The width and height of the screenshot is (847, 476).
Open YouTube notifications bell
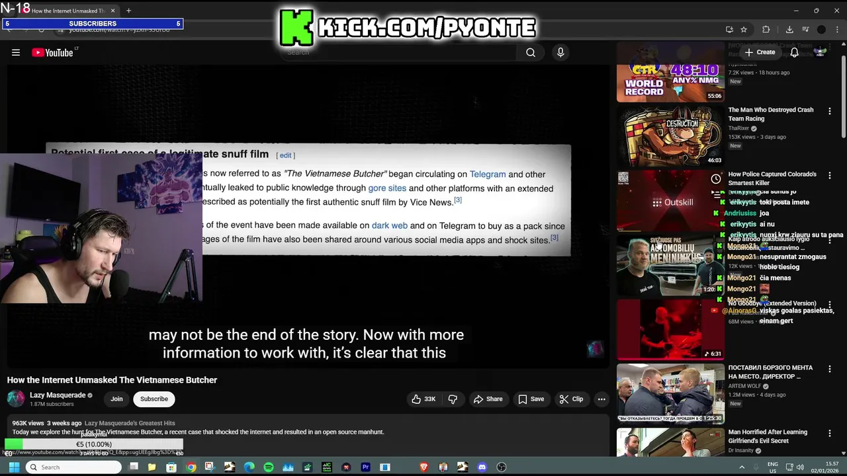tap(794, 52)
